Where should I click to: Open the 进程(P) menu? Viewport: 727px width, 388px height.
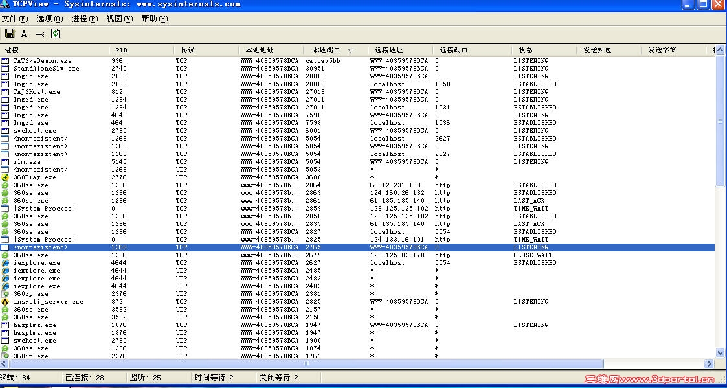click(x=85, y=19)
